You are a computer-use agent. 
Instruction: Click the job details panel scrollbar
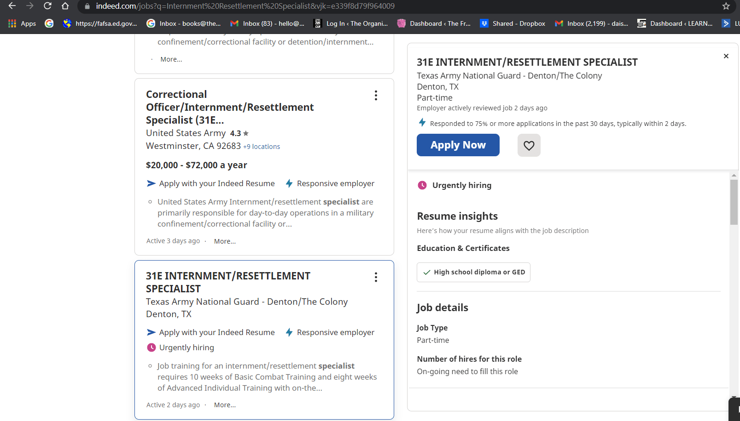click(734, 202)
